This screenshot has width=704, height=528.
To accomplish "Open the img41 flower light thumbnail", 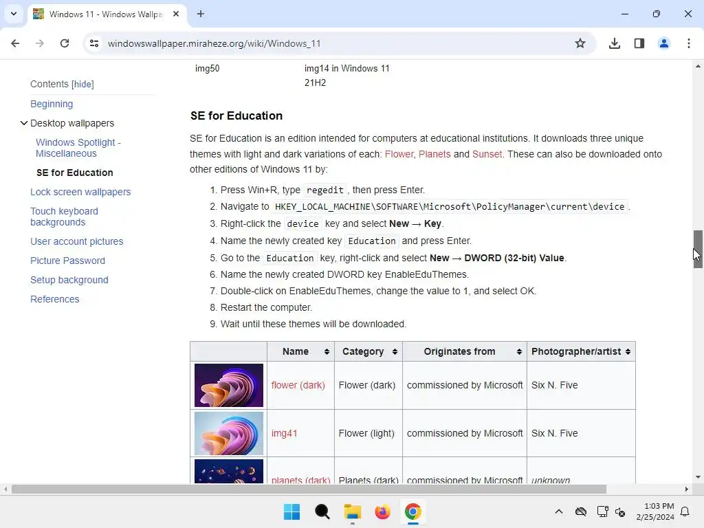I will (x=228, y=433).
